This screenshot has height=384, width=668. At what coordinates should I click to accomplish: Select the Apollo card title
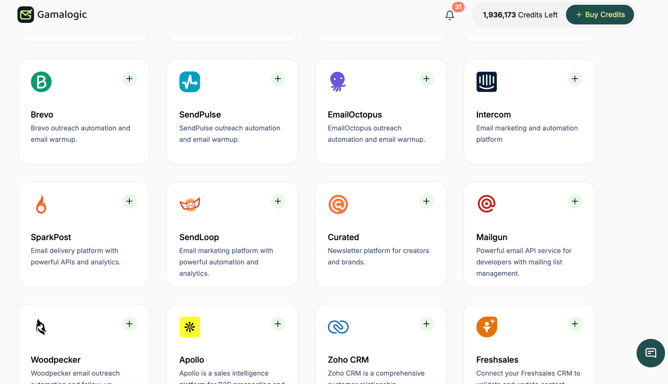192,360
